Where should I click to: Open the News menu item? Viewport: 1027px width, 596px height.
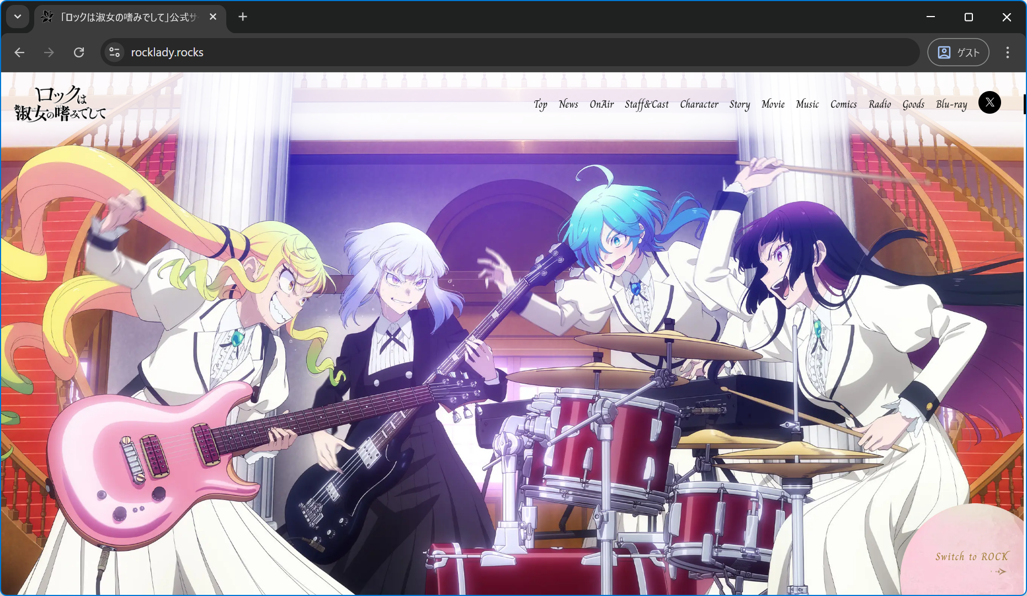[x=568, y=104]
